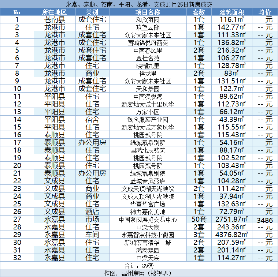Click the 苍南县 region cell

point(55,20)
